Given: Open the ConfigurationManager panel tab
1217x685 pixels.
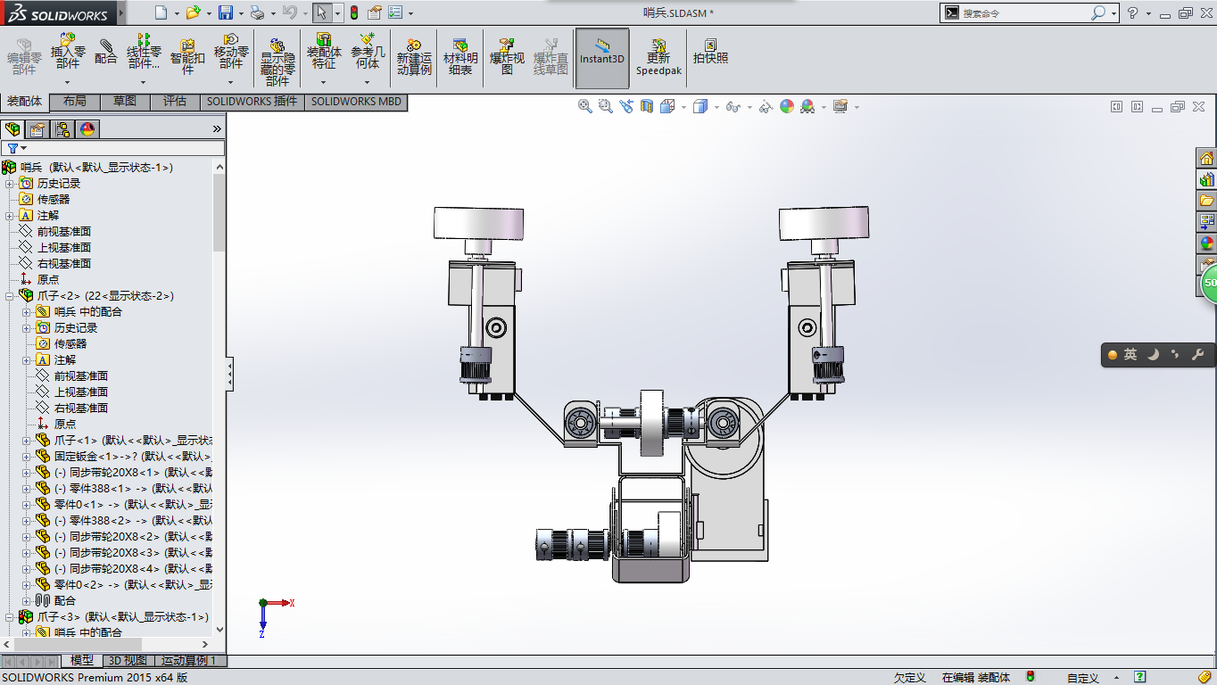Looking at the screenshot, I should 62,129.
